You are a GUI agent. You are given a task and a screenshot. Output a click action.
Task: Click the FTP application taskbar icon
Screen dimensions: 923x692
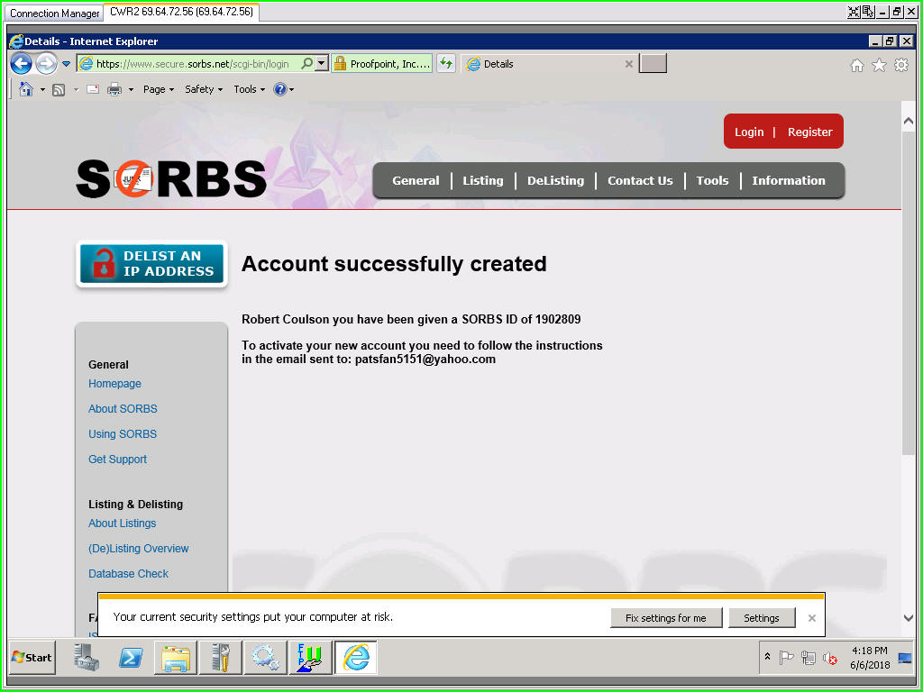pos(310,657)
